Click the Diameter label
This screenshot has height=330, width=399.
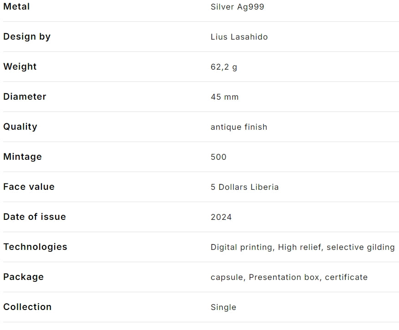[x=25, y=97]
